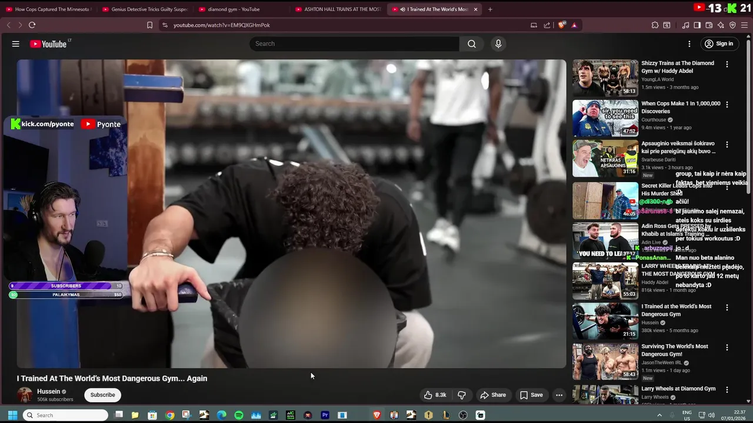
Task: Open options for Surviving The World's Most Dangerous Gym
Action: point(727,347)
